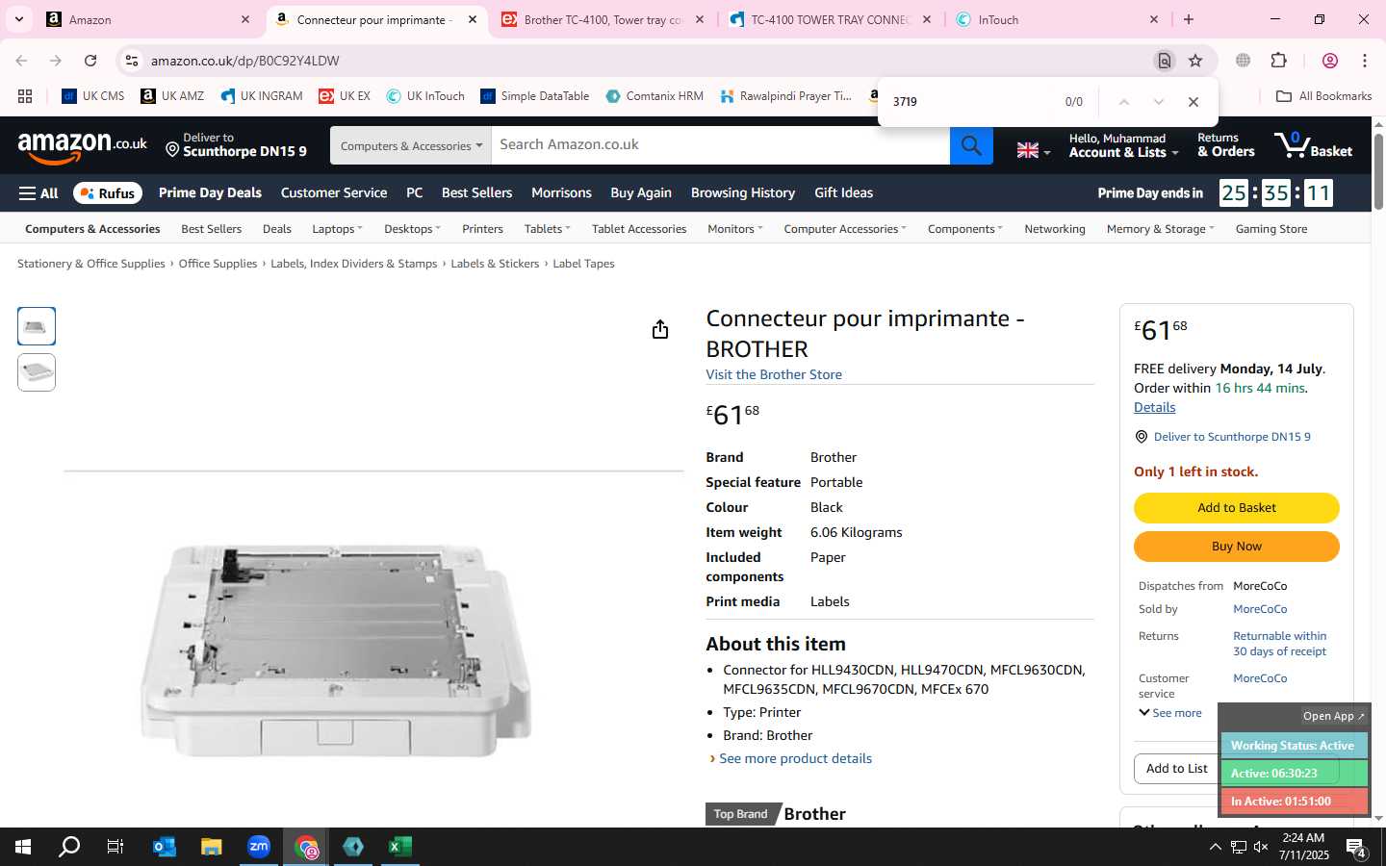Reload the page with the refresh icon

point(90,61)
